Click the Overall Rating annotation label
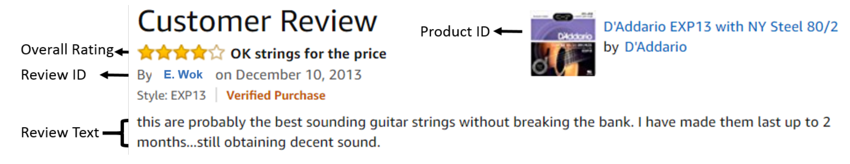 [67, 50]
